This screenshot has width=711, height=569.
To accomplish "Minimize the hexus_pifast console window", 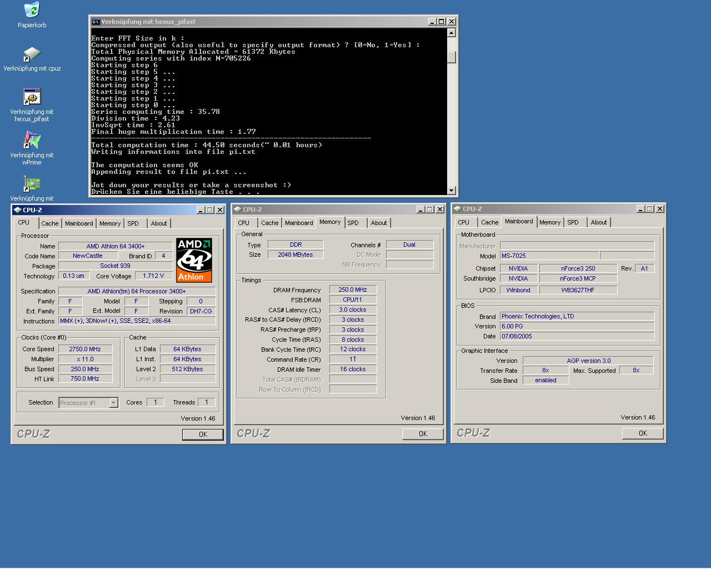I will pyautogui.click(x=432, y=22).
